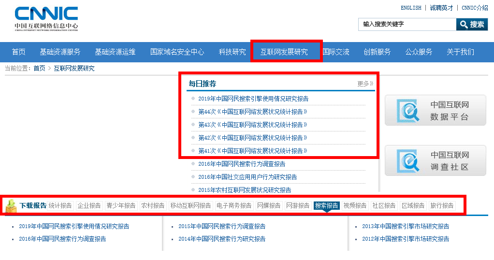Viewport: 494px width, 260px height.
Task: Select 网媒报告 tab
Action: [x=269, y=206]
